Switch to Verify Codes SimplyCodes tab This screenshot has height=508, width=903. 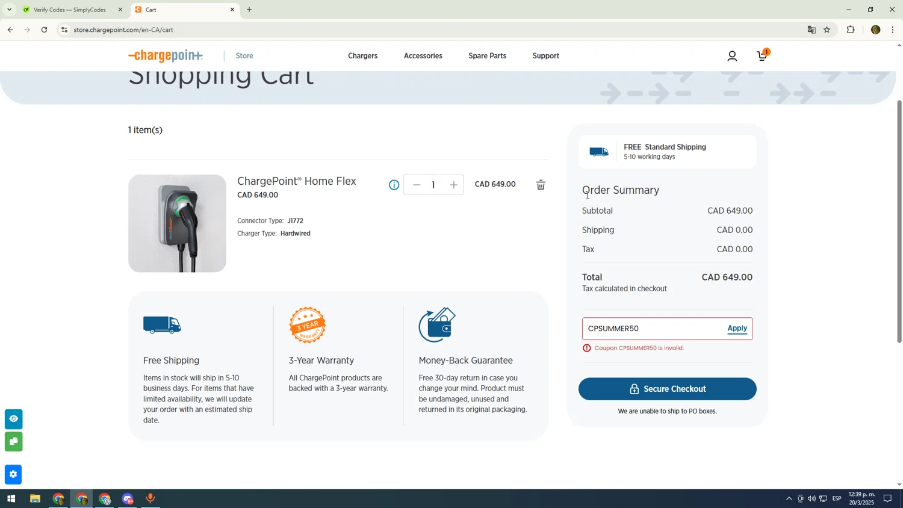70,10
